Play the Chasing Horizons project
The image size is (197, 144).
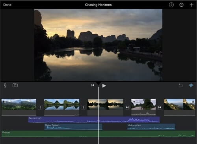[104, 86]
